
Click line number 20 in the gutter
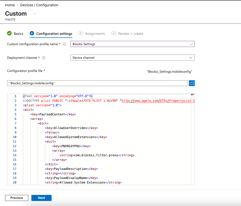(15, 183)
